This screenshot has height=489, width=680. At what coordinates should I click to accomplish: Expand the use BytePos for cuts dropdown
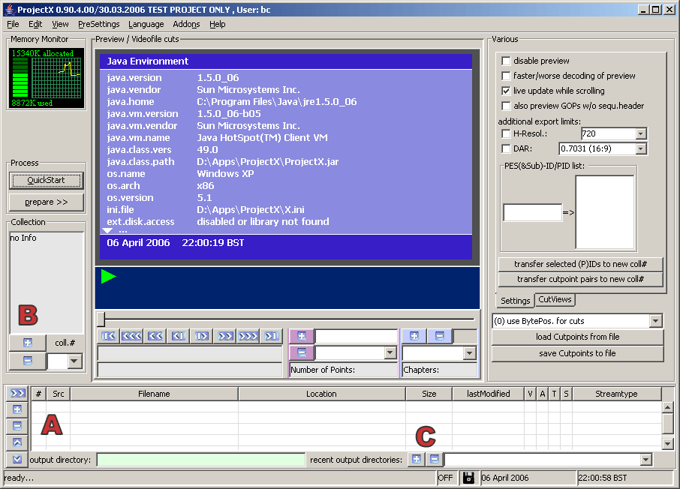[x=656, y=320]
